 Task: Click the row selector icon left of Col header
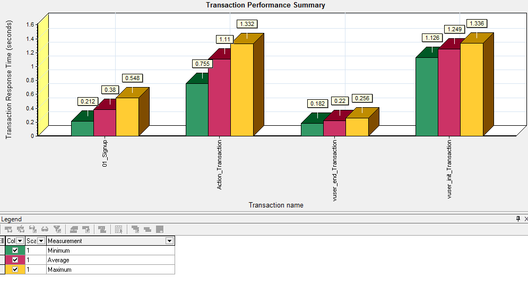[x=3, y=241]
